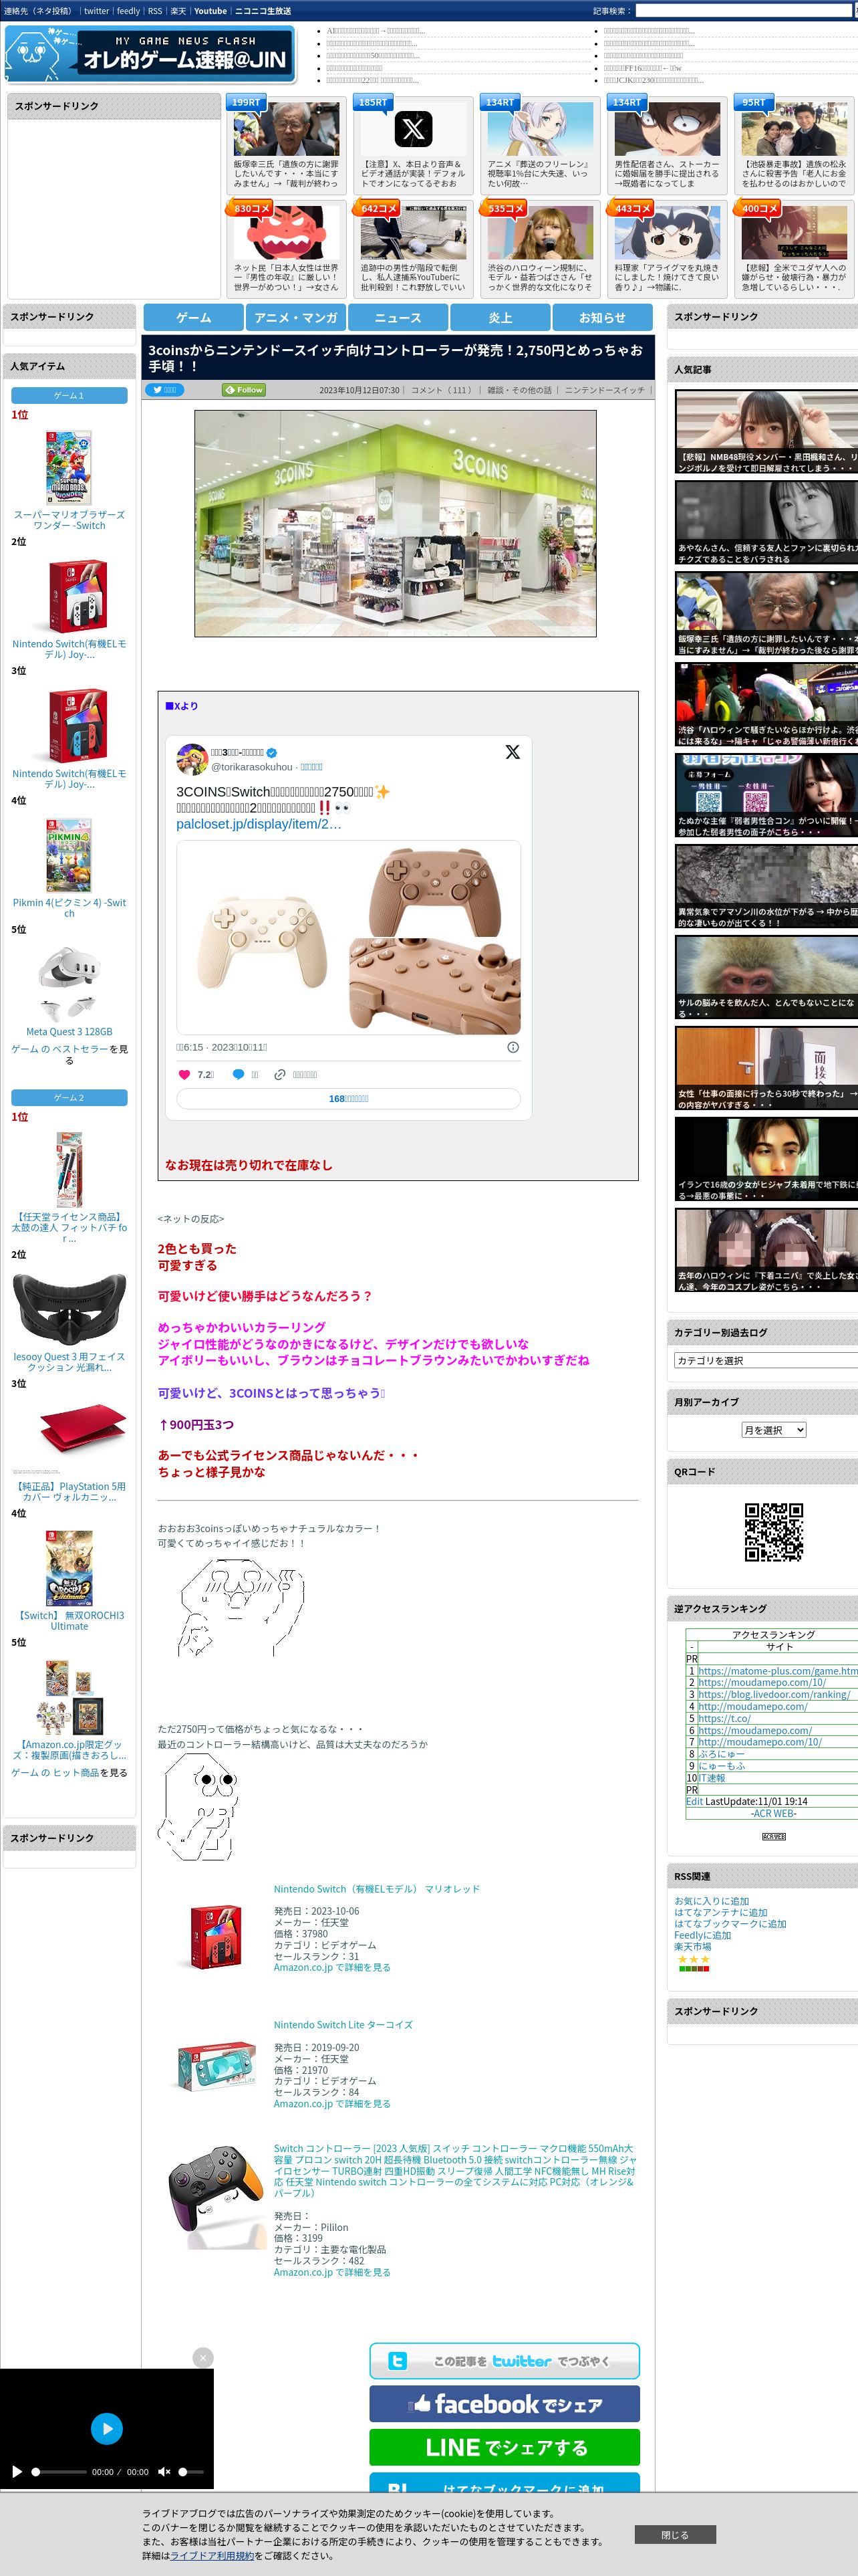The image size is (858, 2576).
Task: Click the tweet author's avatar
Action: click(x=192, y=759)
